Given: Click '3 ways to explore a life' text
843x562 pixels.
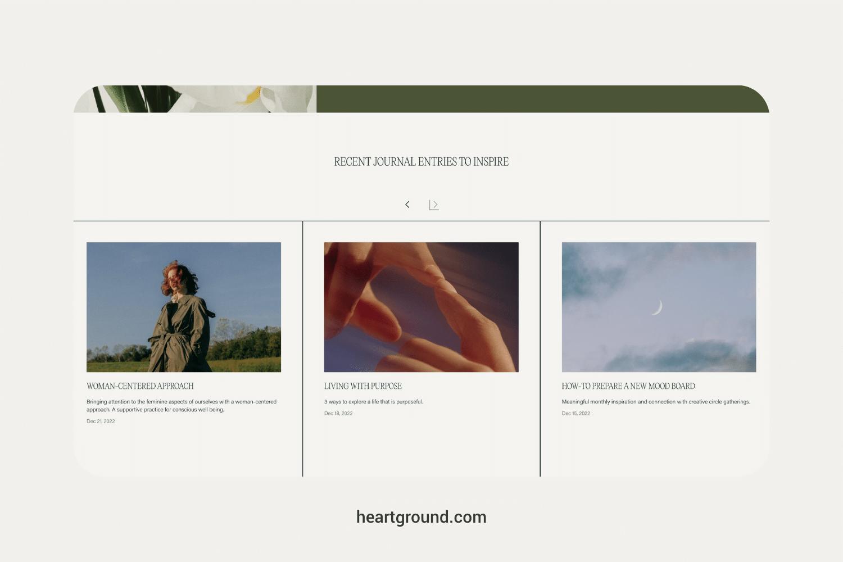Looking at the screenshot, I should pyautogui.click(x=374, y=402).
